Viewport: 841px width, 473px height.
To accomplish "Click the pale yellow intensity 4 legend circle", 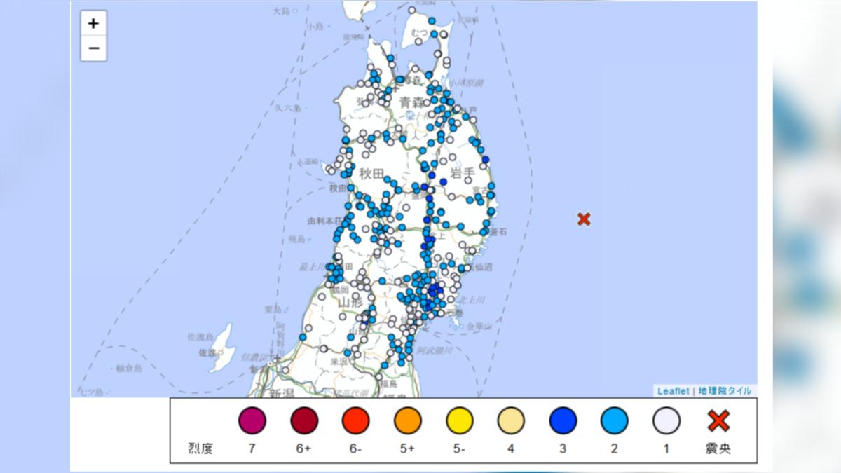I will click(x=511, y=420).
